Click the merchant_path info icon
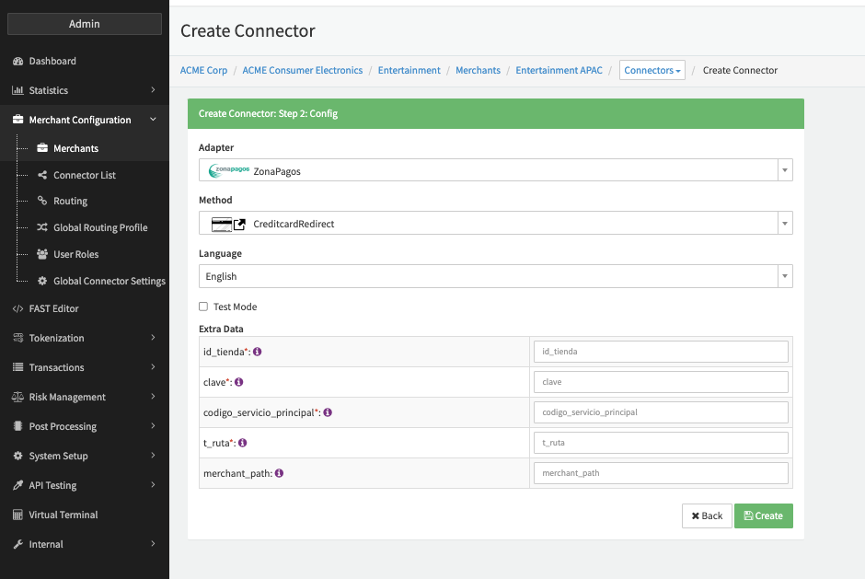Image resolution: width=865 pixels, height=579 pixels. coord(279,473)
